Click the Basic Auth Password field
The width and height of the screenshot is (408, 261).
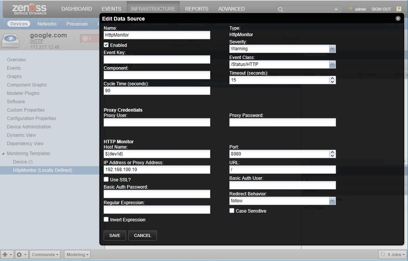tap(157, 194)
